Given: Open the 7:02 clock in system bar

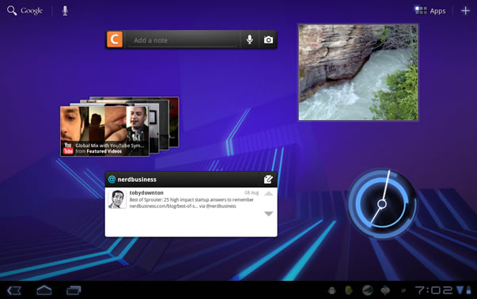Looking at the screenshot, I should [x=433, y=290].
